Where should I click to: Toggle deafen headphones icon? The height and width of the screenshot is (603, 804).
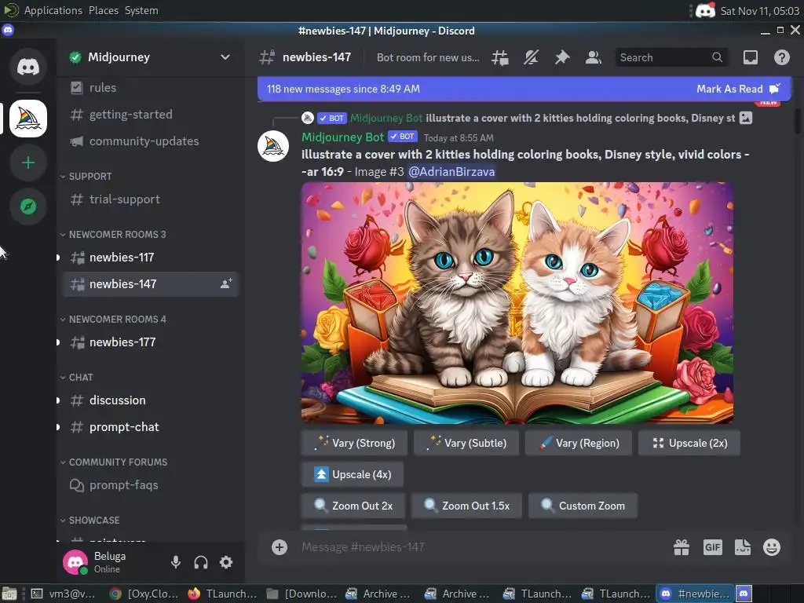pyautogui.click(x=201, y=562)
